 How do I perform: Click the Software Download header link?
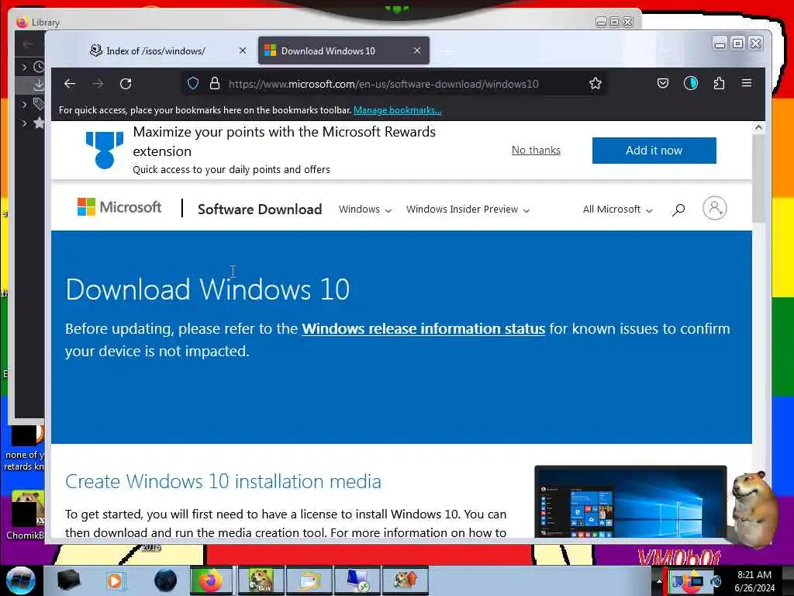(x=260, y=210)
